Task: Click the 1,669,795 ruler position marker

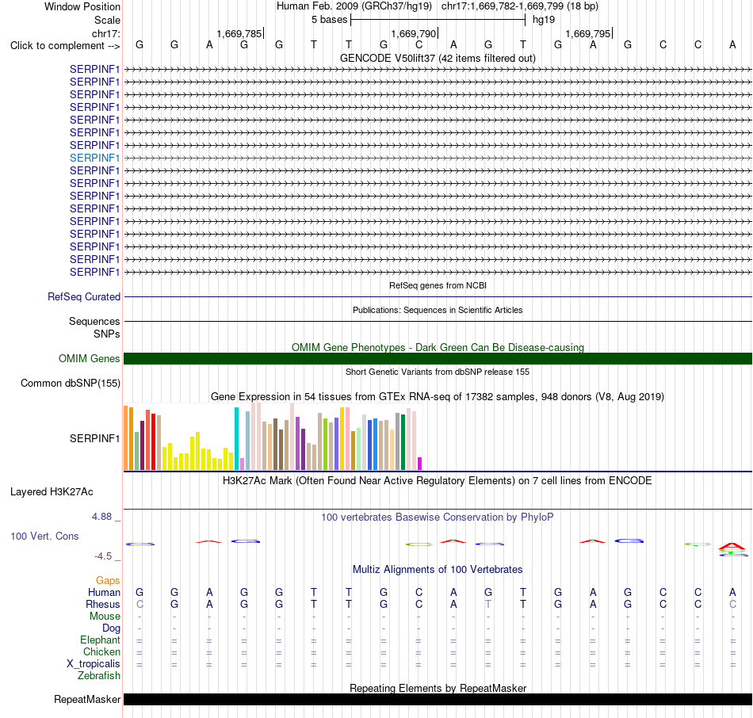Action: pyautogui.click(x=588, y=33)
